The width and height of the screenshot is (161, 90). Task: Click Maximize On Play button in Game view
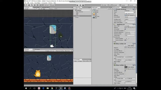pos(60,51)
